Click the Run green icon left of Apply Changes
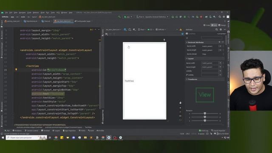This screenshot has height=153, width=272. (173, 17)
